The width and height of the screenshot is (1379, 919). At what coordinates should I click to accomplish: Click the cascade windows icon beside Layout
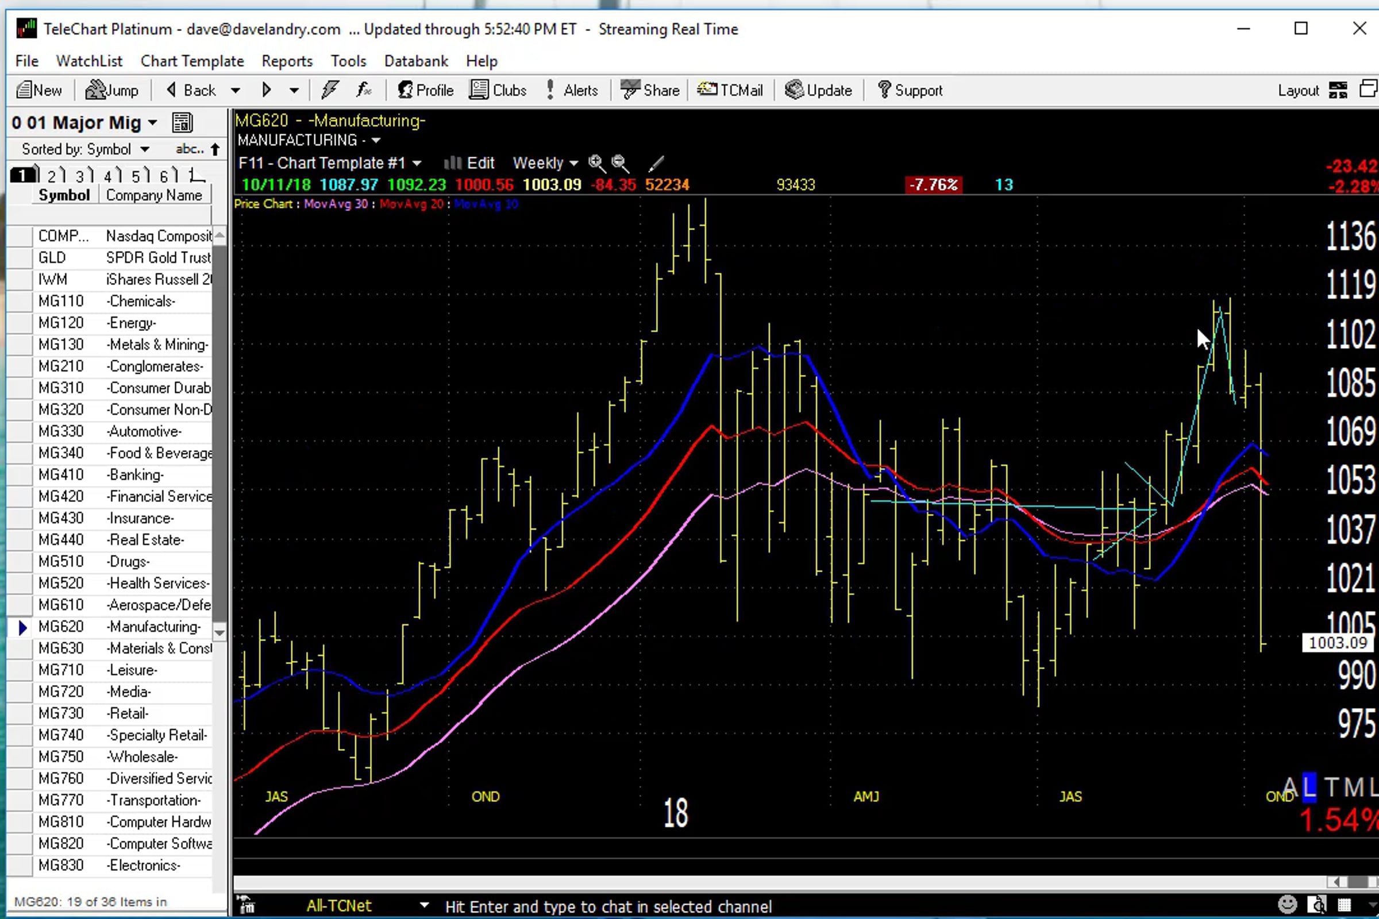click(x=1369, y=89)
